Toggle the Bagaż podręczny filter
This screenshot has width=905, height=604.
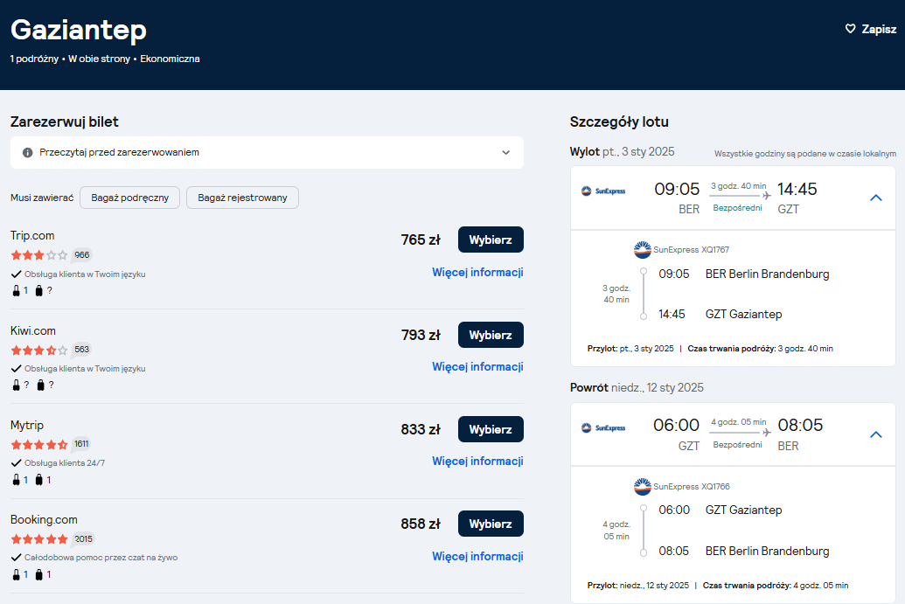coord(130,198)
